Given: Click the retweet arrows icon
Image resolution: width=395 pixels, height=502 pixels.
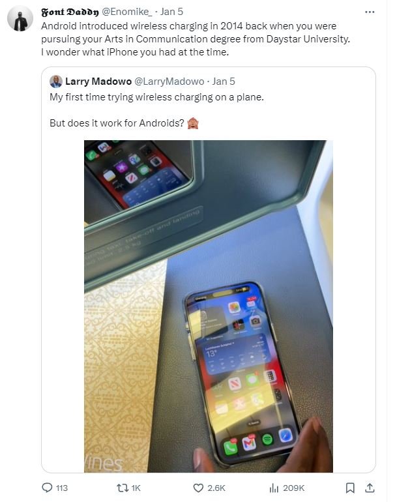Looking at the screenshot, I should [x=122, y=488].
